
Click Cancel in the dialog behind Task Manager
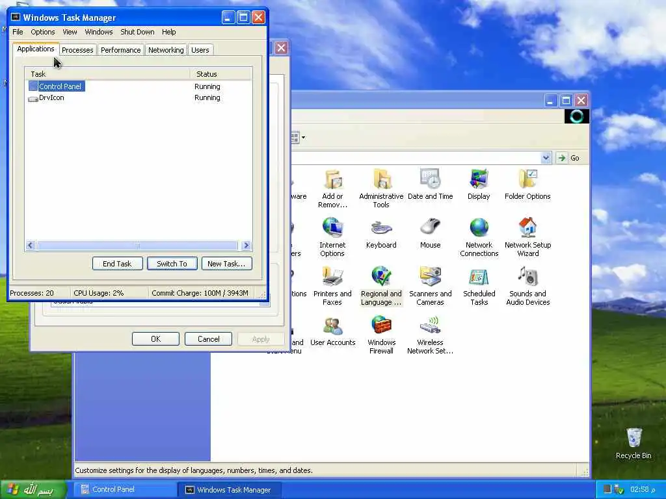coord(208,339)
